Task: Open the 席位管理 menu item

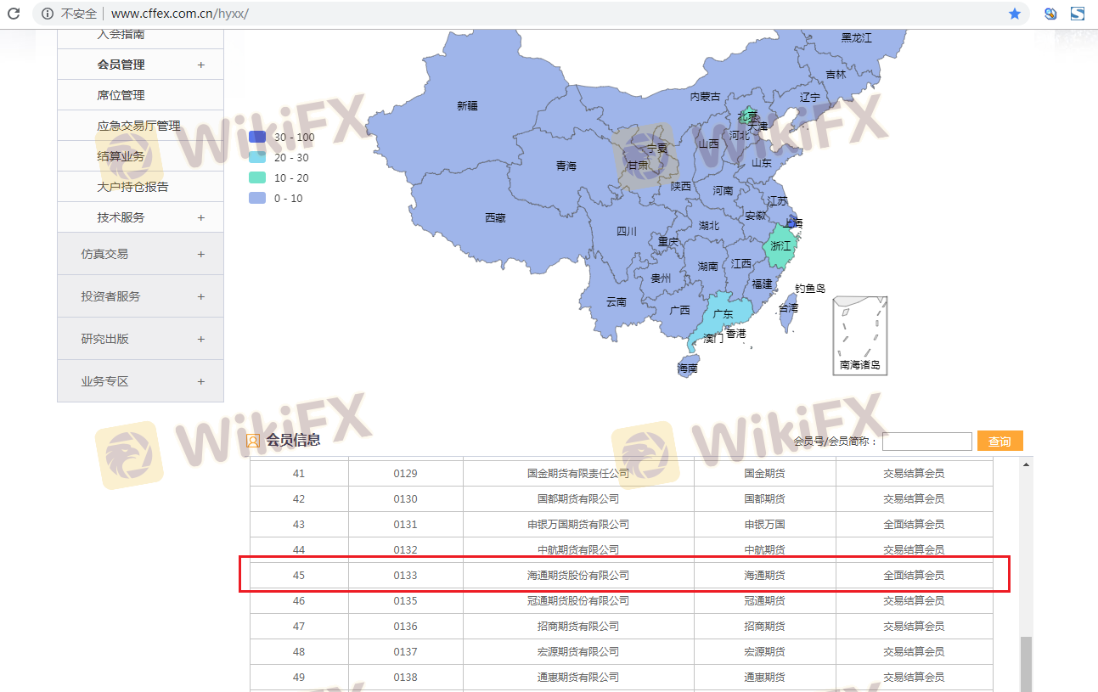Action: [x=121, y=95]
